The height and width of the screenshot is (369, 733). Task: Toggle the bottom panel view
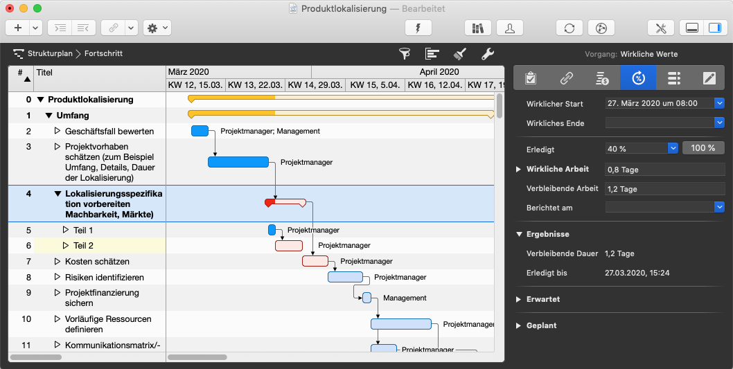pos(691,28)
